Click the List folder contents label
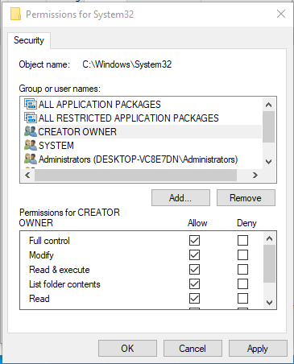 click(x=64, y=284)
